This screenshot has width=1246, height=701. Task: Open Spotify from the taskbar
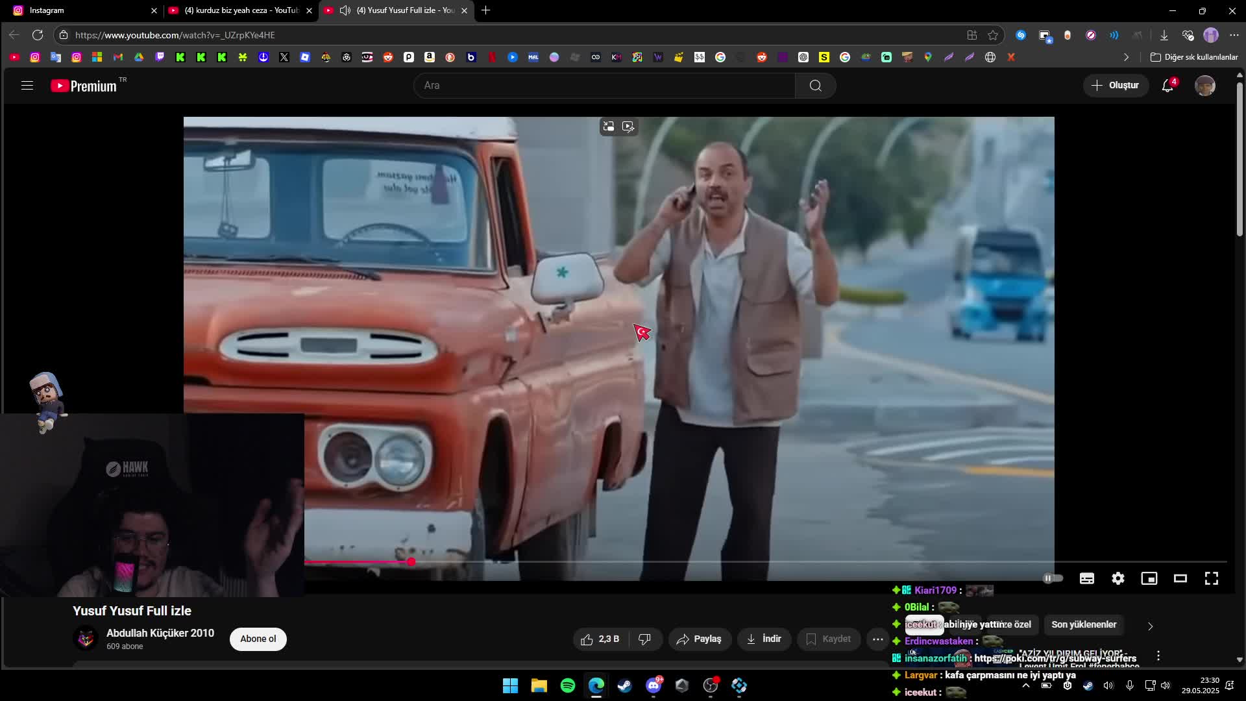click(568, 685)
